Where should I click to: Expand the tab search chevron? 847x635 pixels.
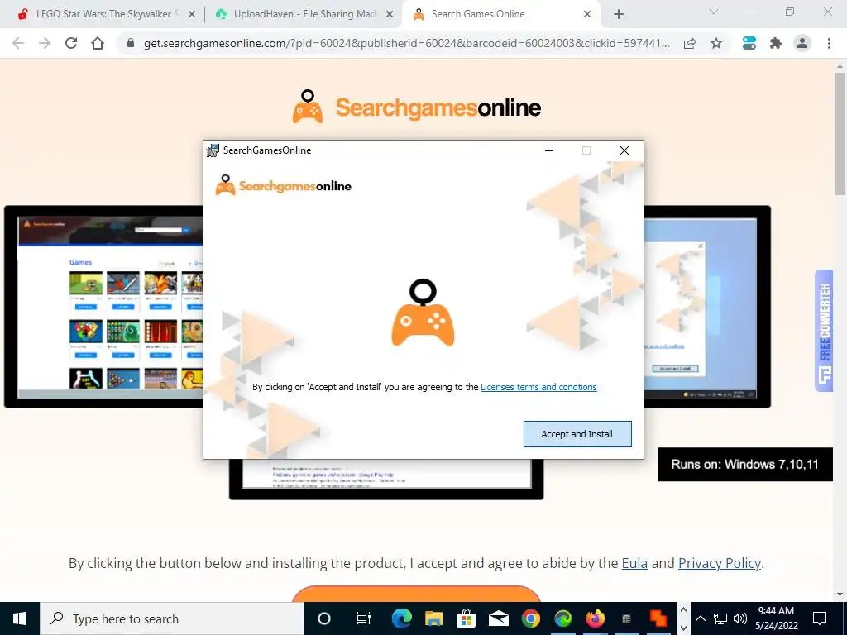click(714, 12)
